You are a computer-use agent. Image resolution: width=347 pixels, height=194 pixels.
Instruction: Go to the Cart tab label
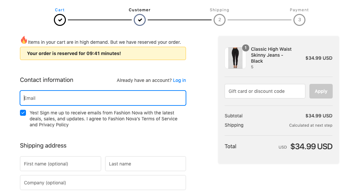(60, 10)
